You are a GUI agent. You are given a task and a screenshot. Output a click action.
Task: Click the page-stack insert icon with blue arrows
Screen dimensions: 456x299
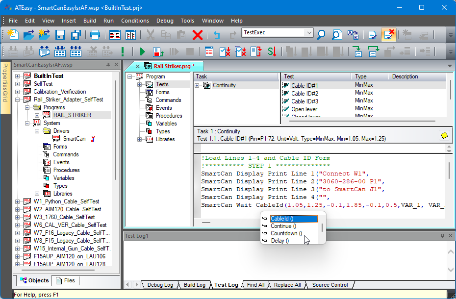click(x=44, y=52)
